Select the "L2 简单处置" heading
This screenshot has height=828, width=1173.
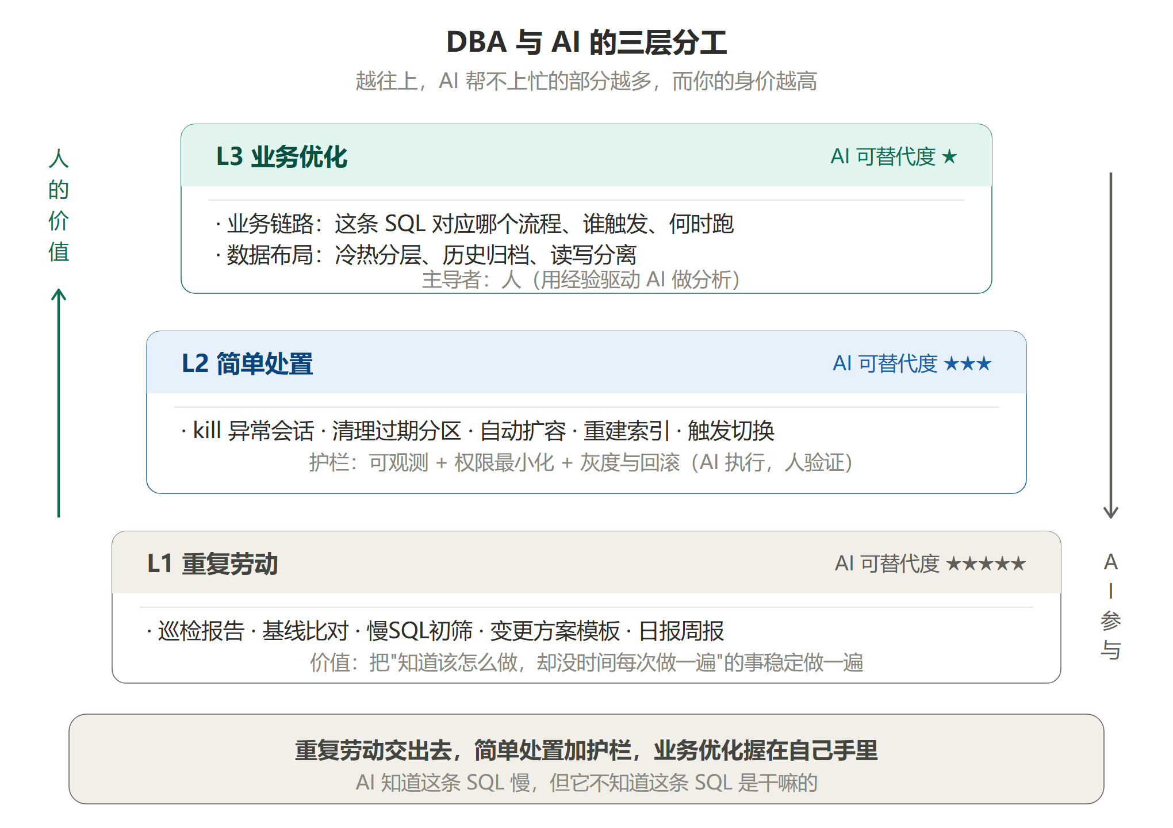[x=247, y=364]
